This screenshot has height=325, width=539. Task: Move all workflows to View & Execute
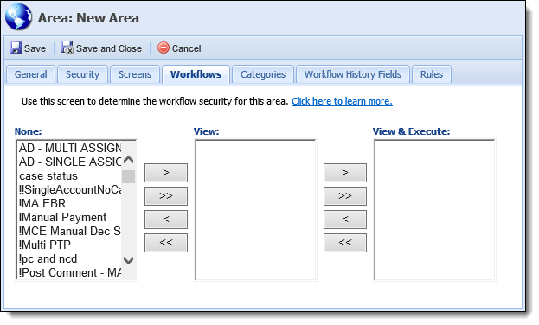(x=345, y=196)
